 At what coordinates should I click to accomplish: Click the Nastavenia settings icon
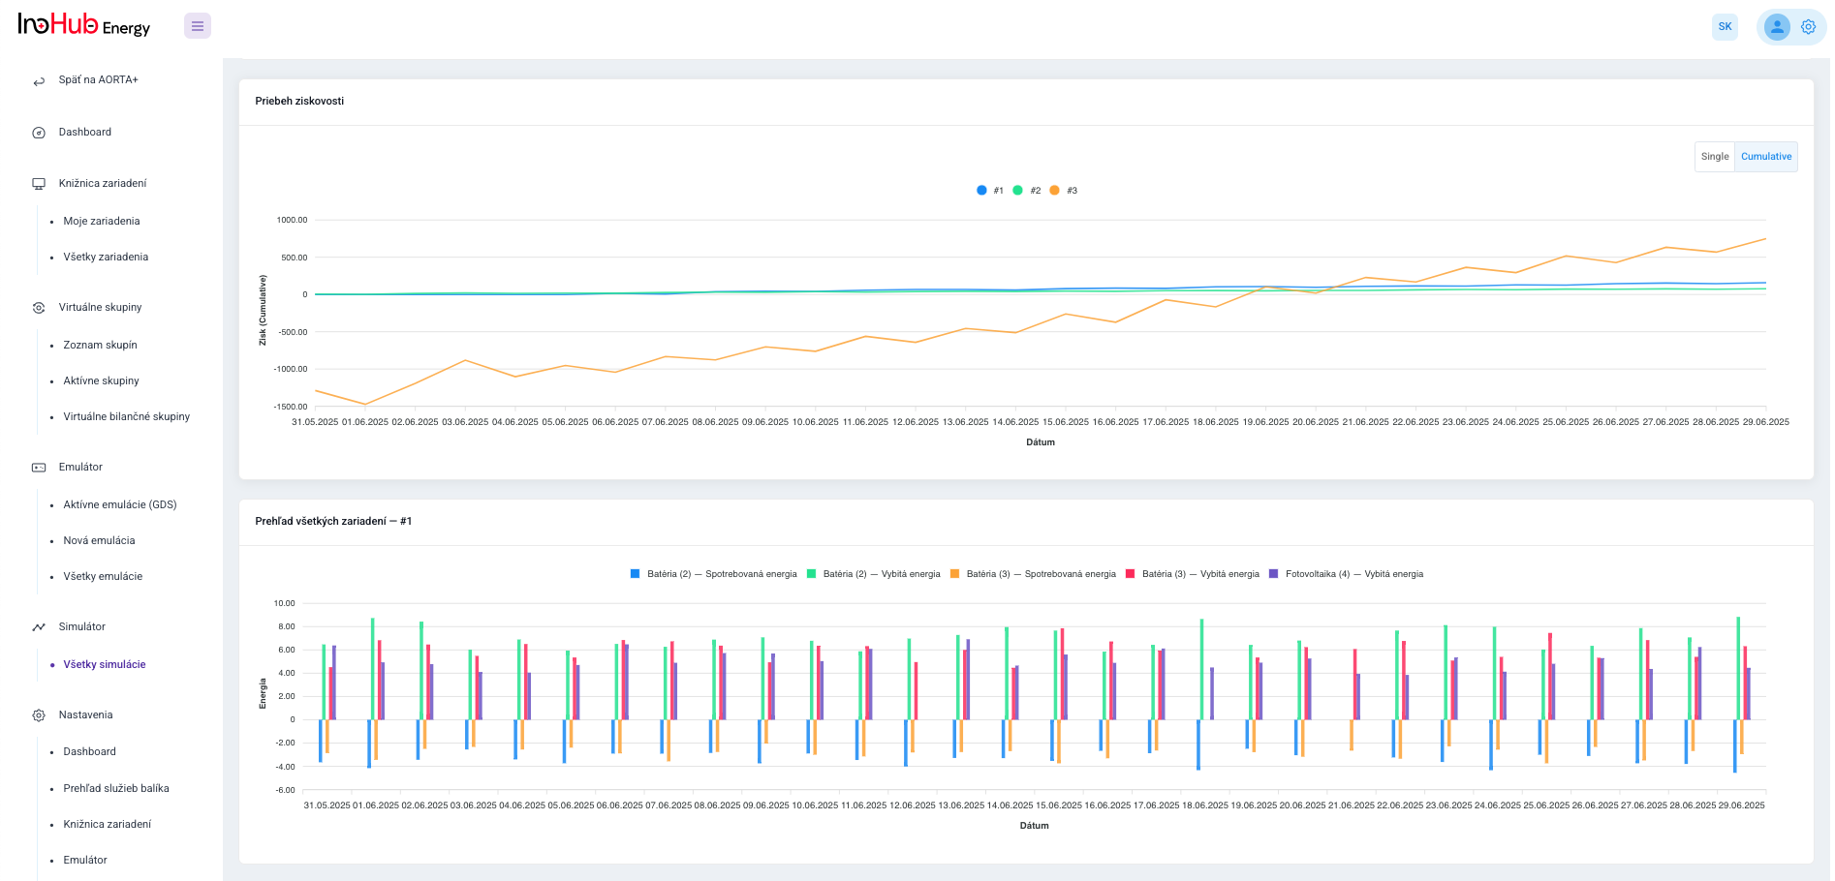coord(38,714)
